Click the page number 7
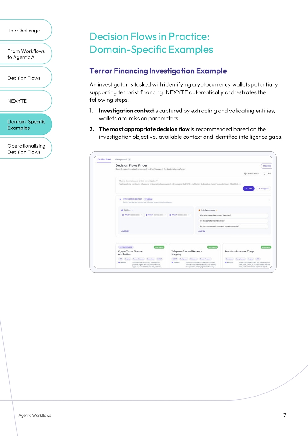Image resolution: width=308 pixels, height=436 pixels. click(285, 415)
